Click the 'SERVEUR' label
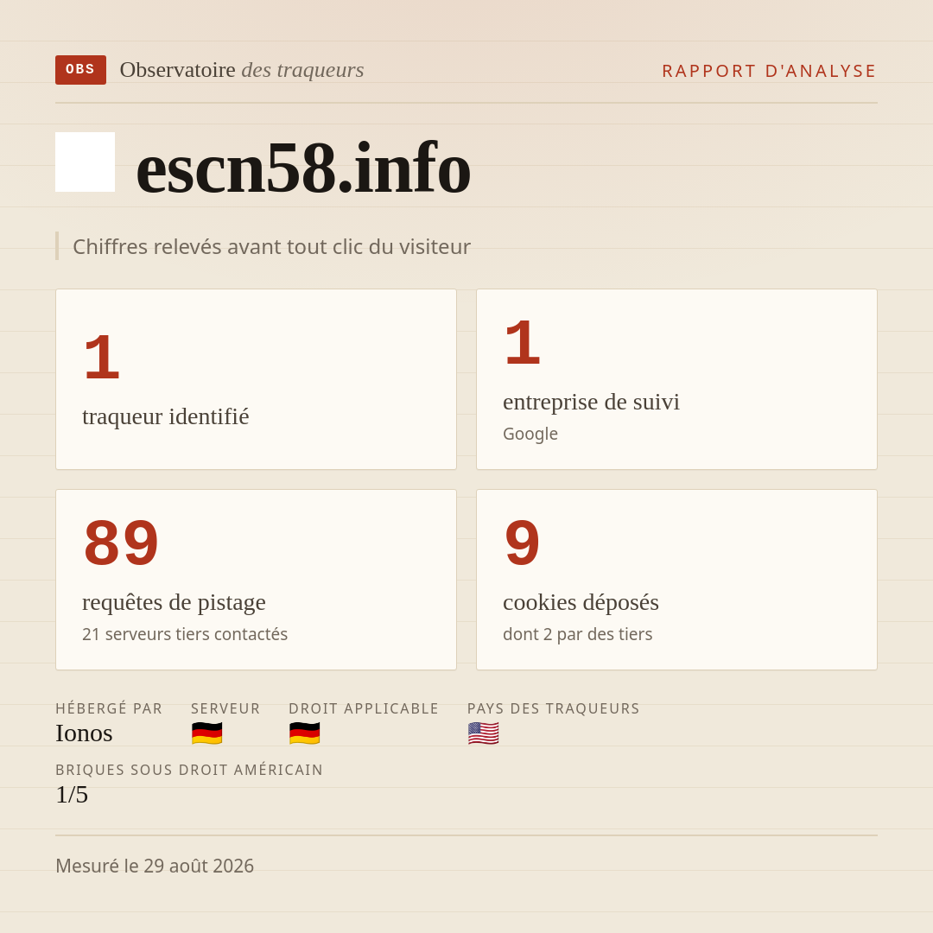Image resolution: width=933 pixels, height=933 pixels. pos(225,708)
